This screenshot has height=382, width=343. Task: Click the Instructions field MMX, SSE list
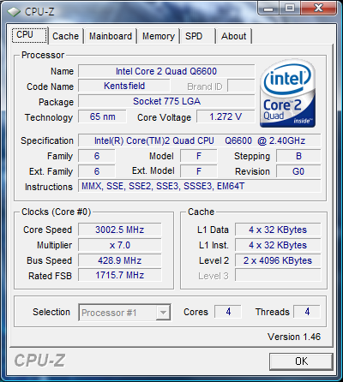coord(200,187)
